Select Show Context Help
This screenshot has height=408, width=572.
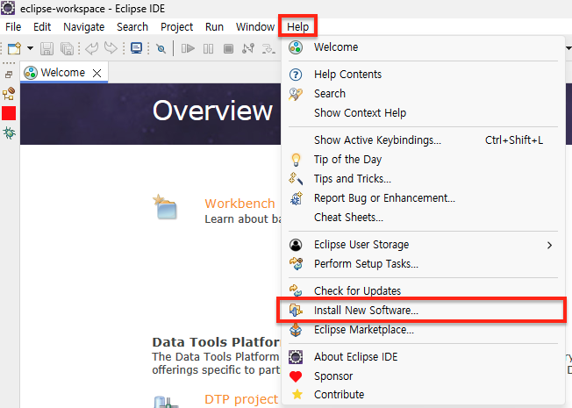[423, 113]
